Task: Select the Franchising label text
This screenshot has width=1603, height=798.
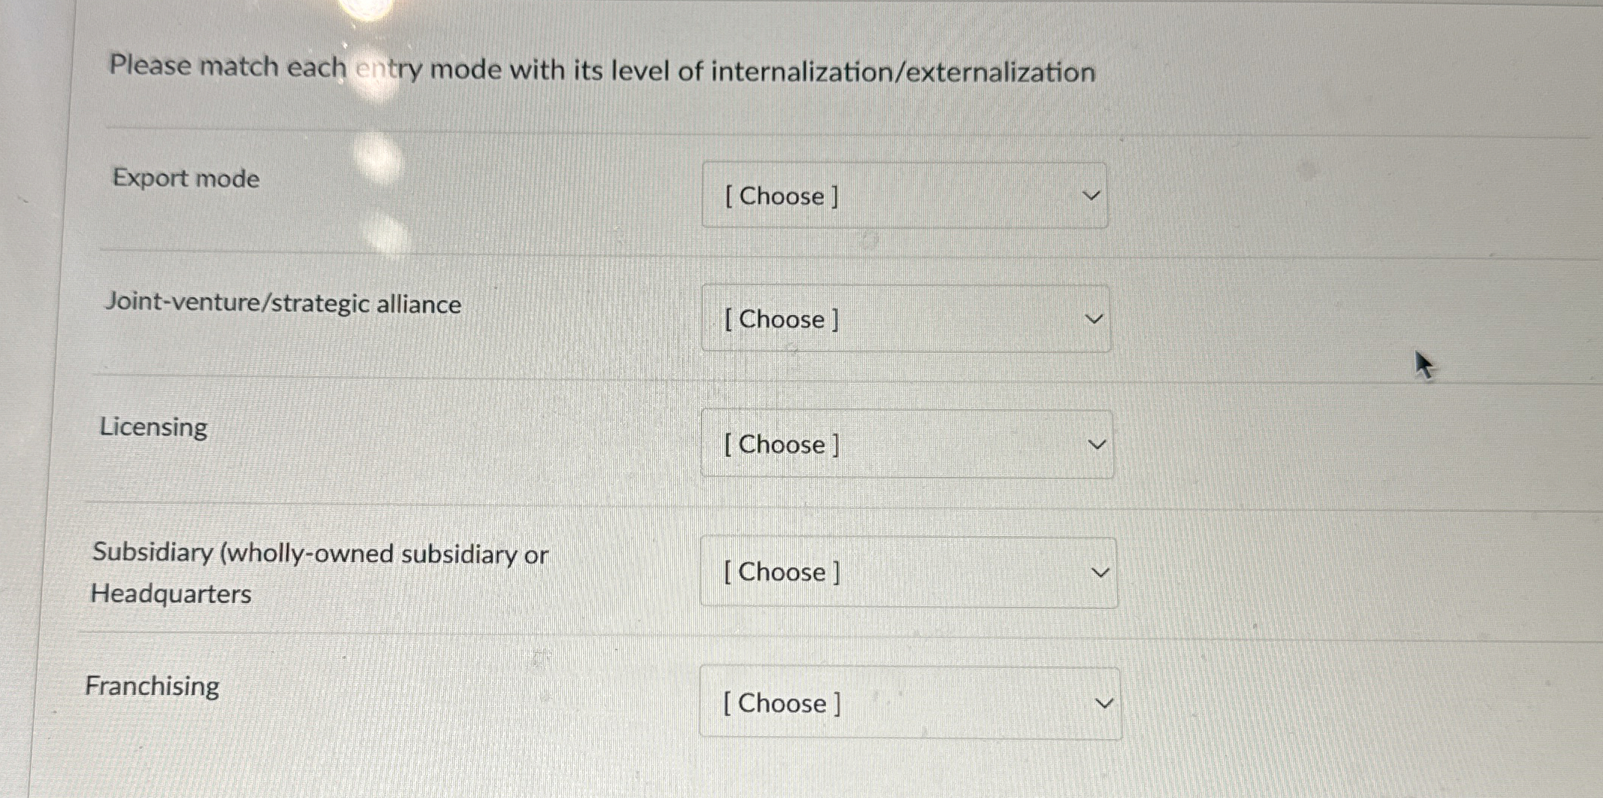Action: (x=152, y=685)
